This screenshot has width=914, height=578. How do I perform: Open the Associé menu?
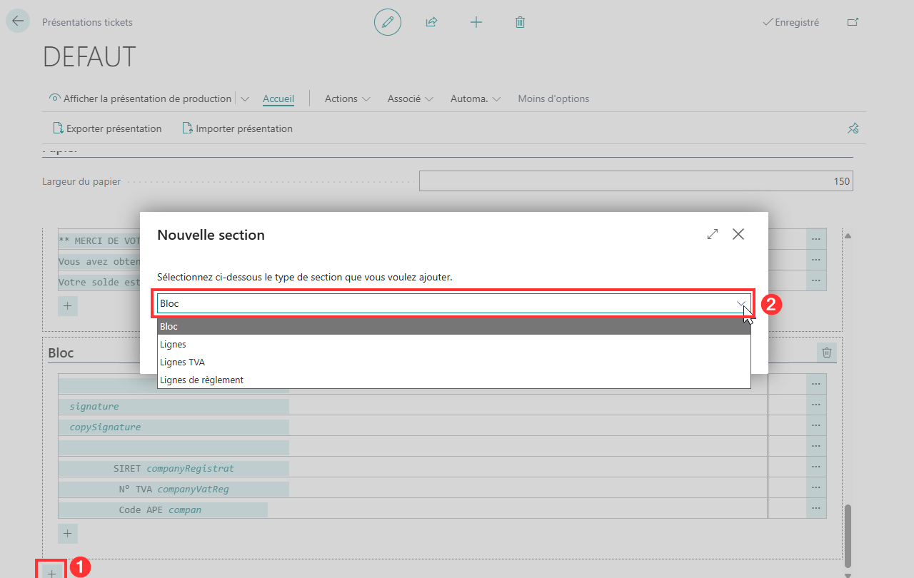411,98
